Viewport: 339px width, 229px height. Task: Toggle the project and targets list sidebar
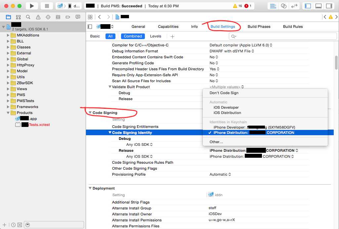point(90,27)
